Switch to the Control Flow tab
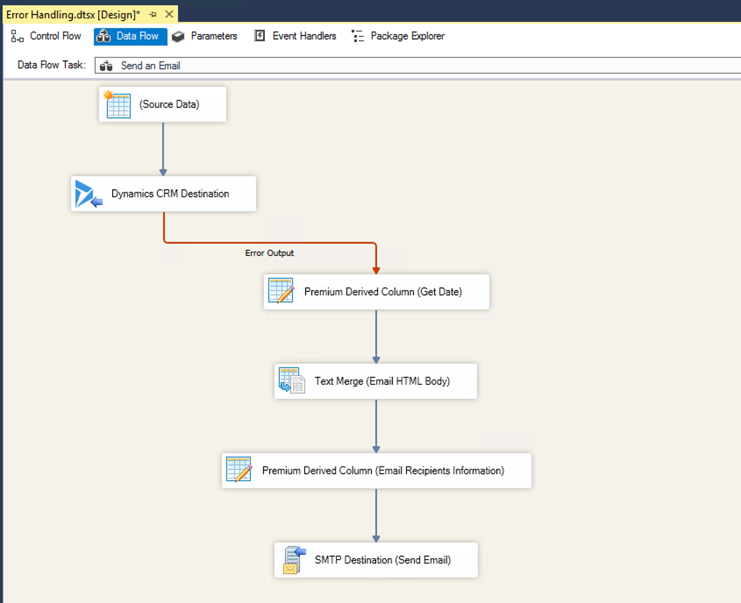Image resolution: width=741 pixels, height=603 pixels. pyautogui.click(x=54, y=36)
